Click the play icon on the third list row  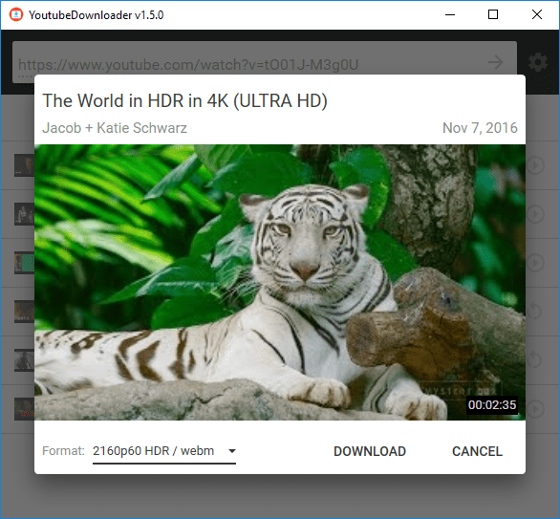pos(535,263)
